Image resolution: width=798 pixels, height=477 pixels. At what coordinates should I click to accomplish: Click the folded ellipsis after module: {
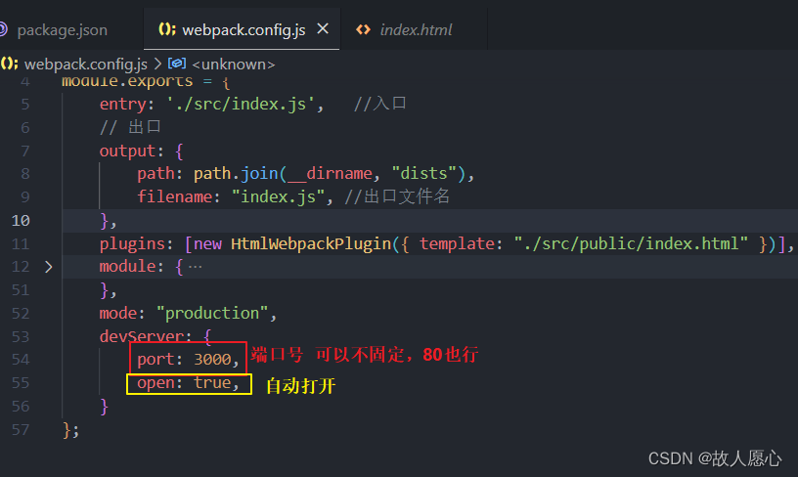tap(195, 267)
